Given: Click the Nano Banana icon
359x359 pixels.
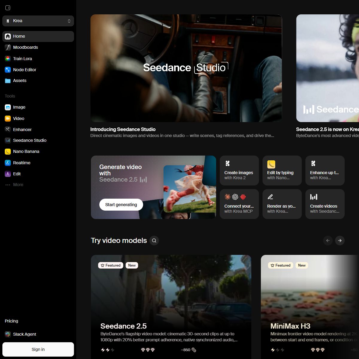Looking at the screenshot, I should [8, 152].
